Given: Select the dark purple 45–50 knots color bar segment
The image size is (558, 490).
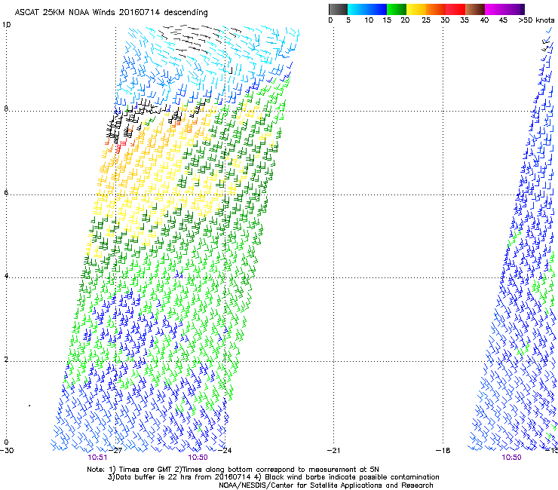Looking at the screenshot, I should click(x=514, y=9).
